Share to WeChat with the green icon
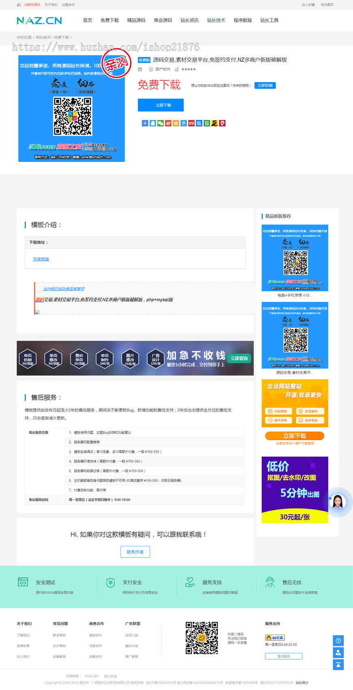 (160, 123)
